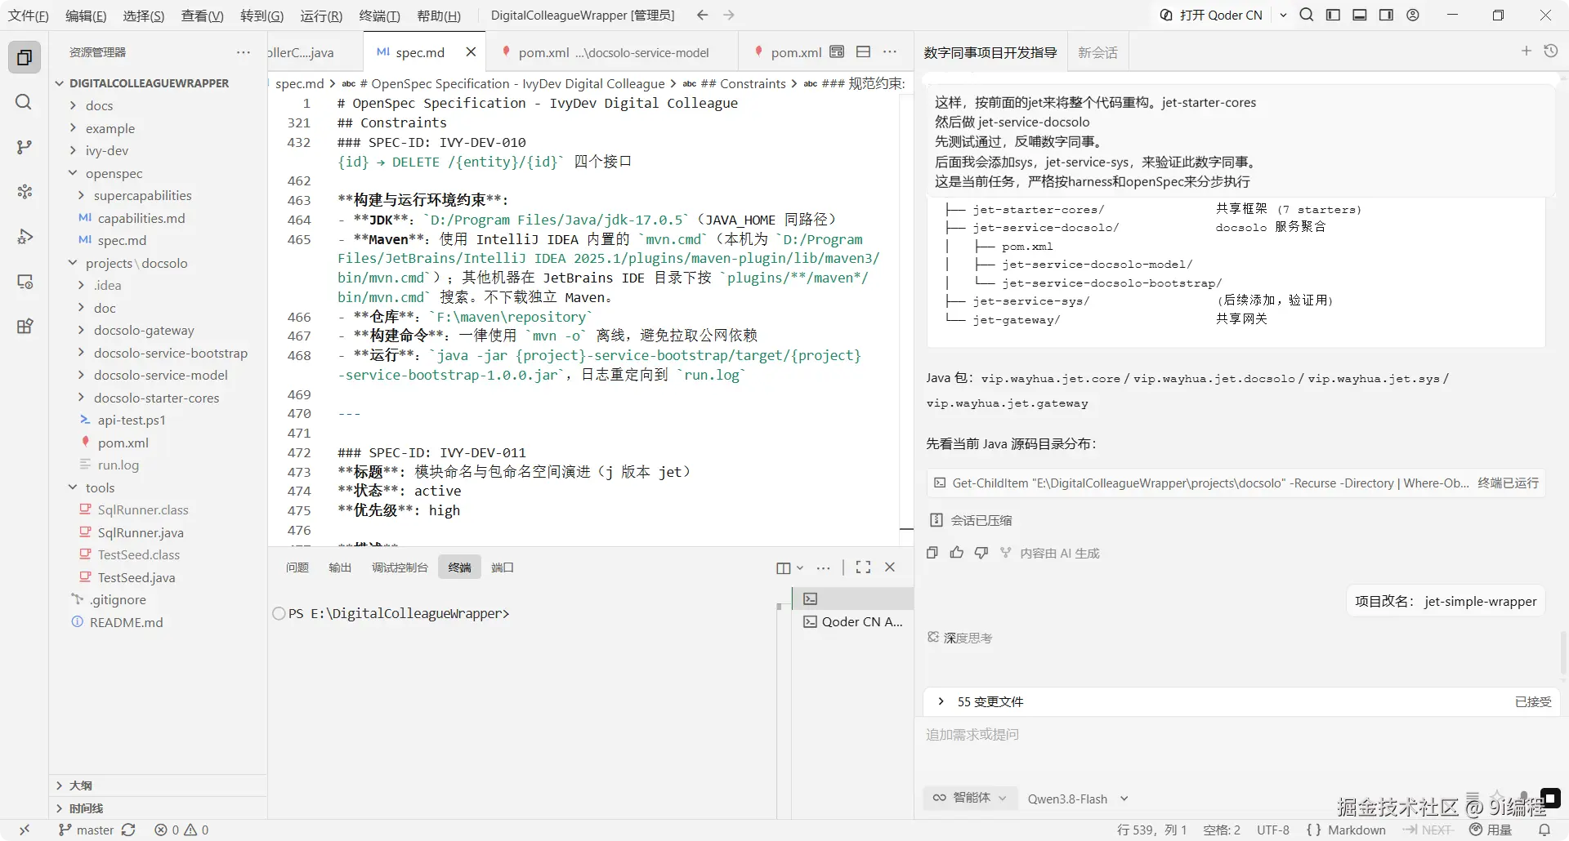Screen dimensions: 1569x841
Task: Toggle secondary sidebar layout icon
Action: click(1386, 15)
